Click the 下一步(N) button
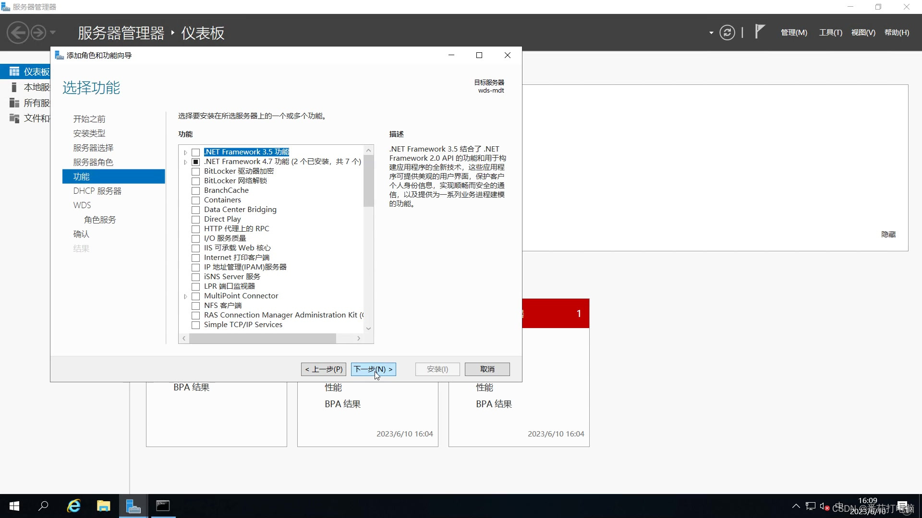The height and width of the screenshot is (518, 922). point(374,369)
